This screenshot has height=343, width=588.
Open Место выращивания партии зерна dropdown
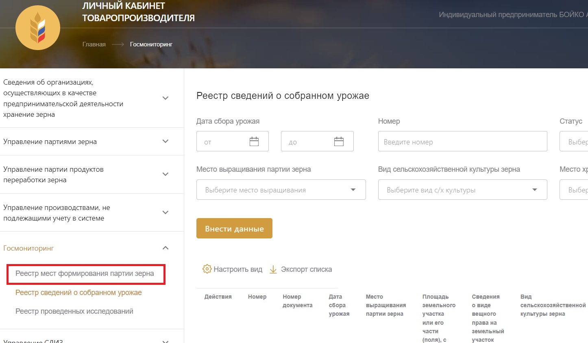[281, 190]
